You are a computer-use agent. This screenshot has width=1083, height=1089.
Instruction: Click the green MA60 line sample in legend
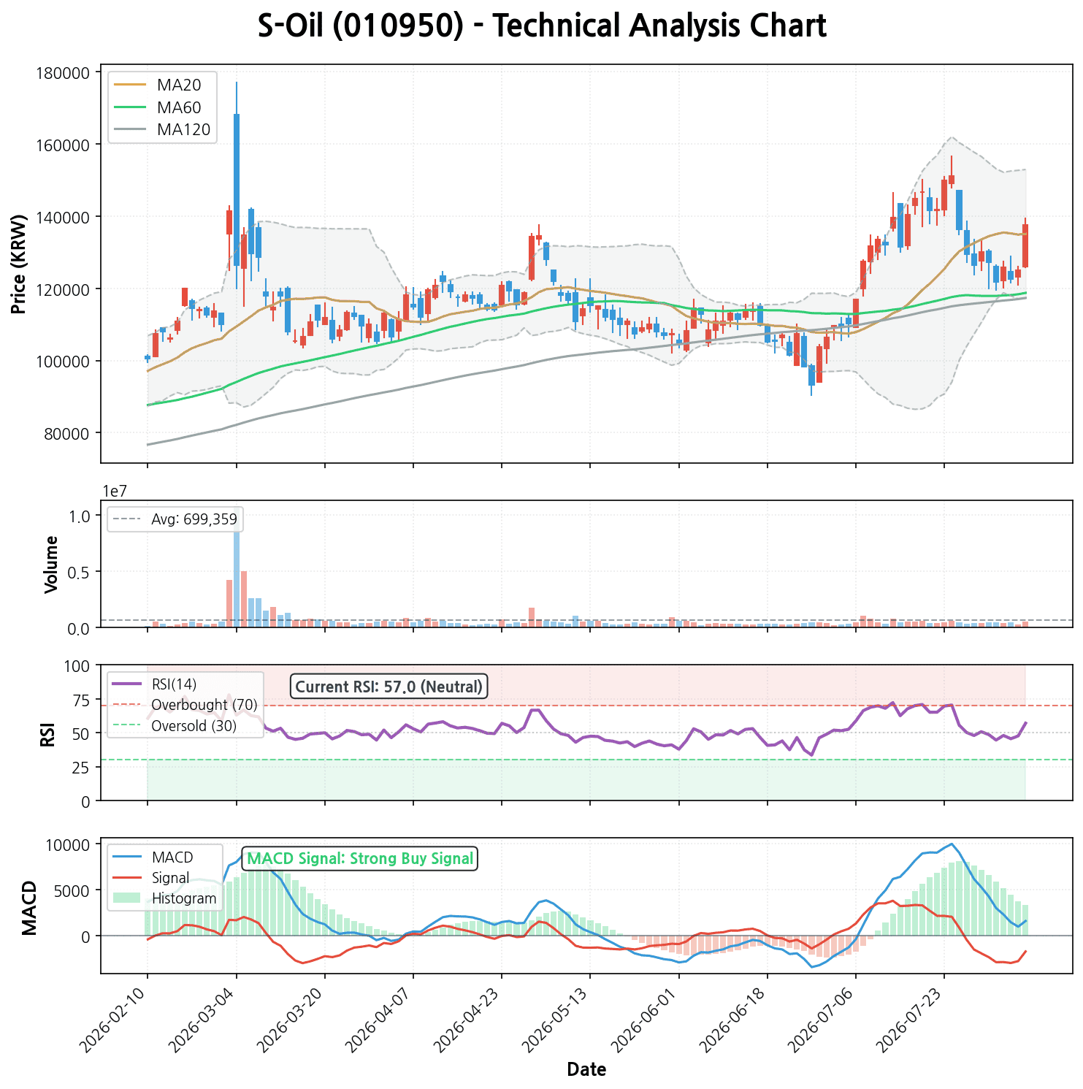(x=131, y=108)
